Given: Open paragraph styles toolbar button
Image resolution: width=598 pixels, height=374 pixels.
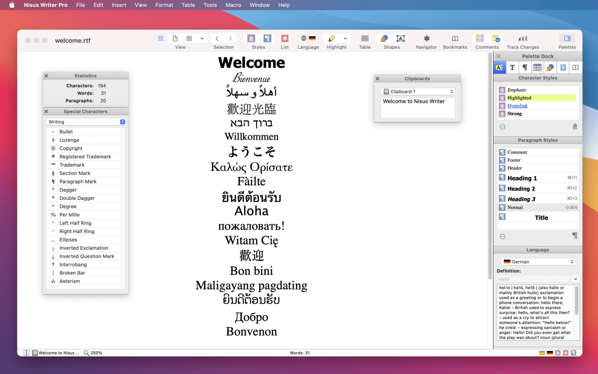Looking at the screenshot, I should pyautogui.click(x=267, y=38).
